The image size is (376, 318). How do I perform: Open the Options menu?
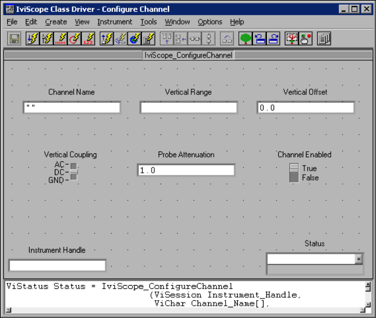click(210, 22)
